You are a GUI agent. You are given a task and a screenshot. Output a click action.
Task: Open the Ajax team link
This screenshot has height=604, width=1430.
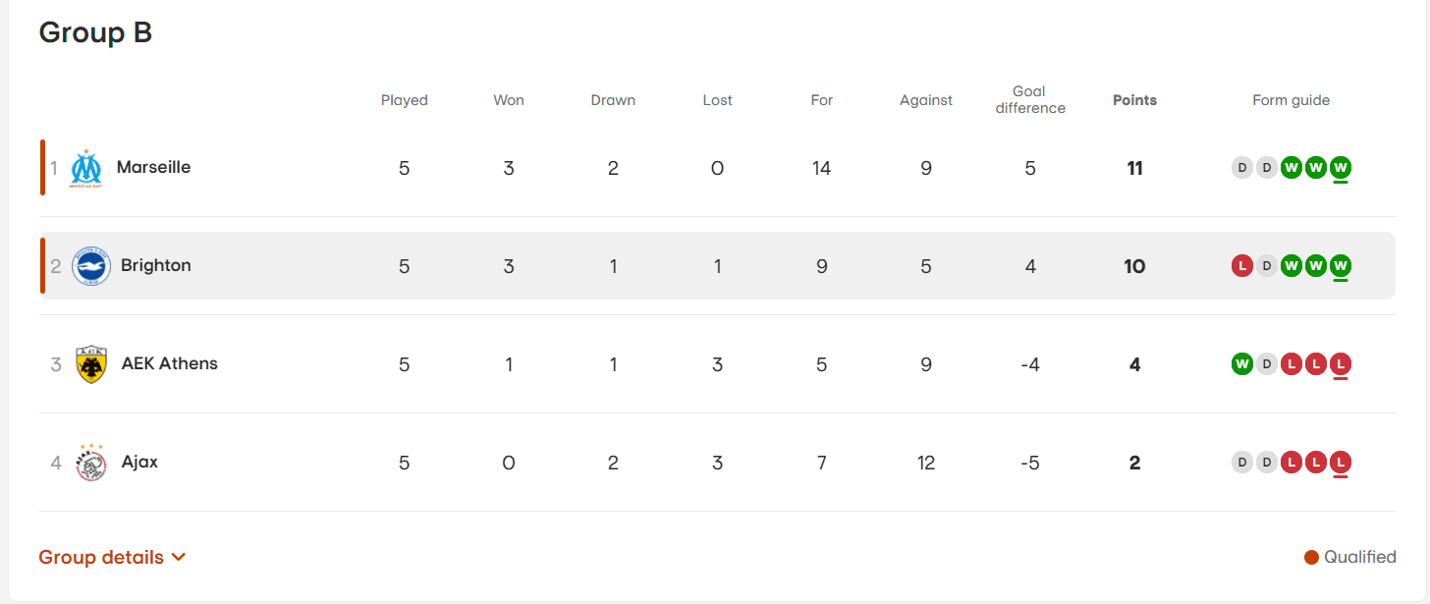coord(139,462)
